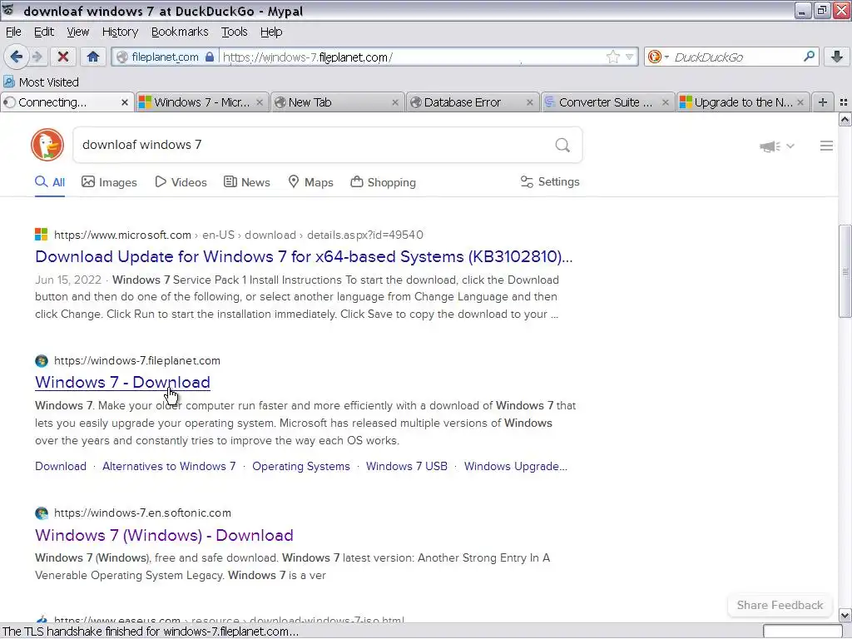The image size is (852, 639).
Task: Click the fileplanet.com site identity label
Action: click(x=166, y=57)
